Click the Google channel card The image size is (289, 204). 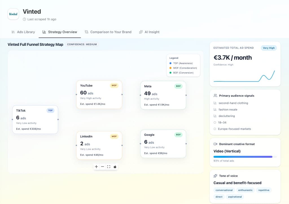coord(163,144)
